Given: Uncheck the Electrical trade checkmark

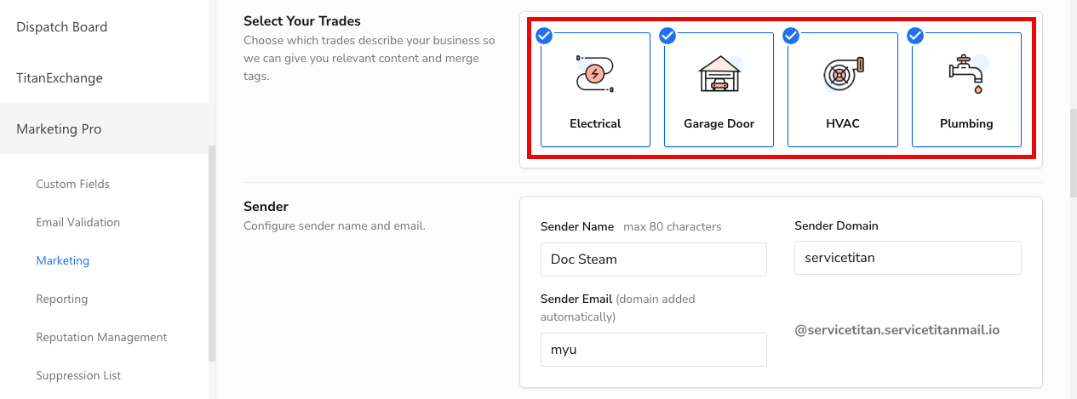Looking at the screenshot, I should tap(544, 36).
